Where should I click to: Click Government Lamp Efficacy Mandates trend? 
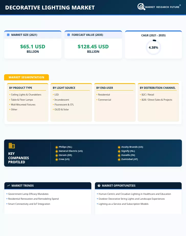pos(28,194)
